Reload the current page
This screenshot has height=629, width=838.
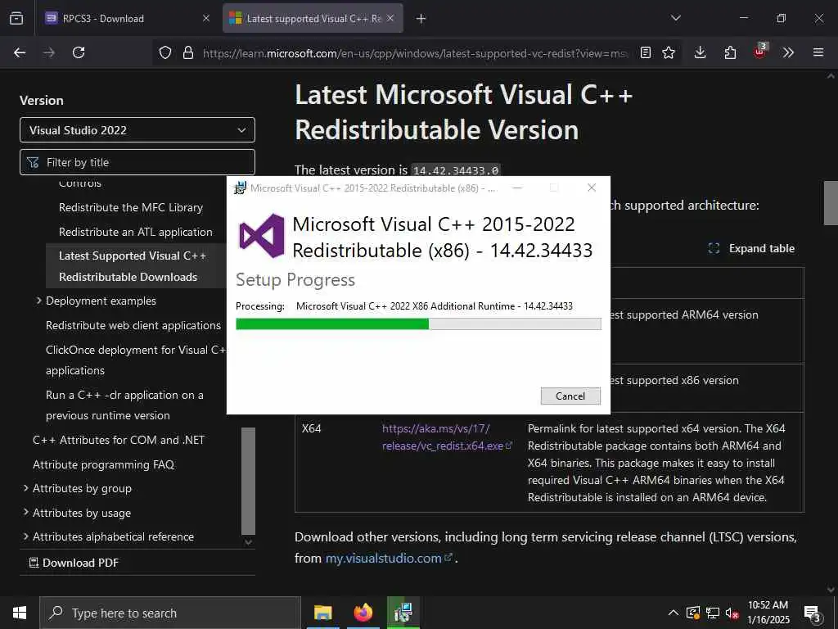point(79,52)
